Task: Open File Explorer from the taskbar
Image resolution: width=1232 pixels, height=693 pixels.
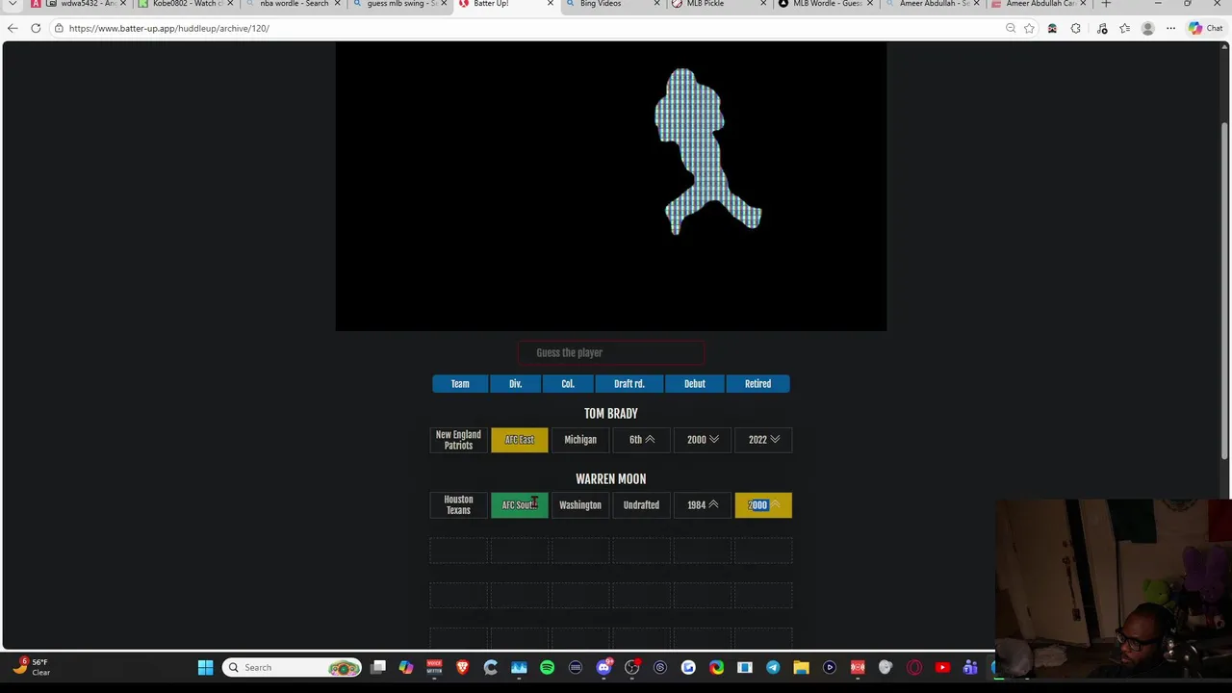Action: tap(801, 667)
